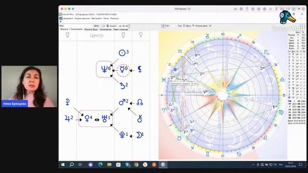Click the Центр column header
The width and height of the screenshot is (308, 173).
[96, 36]
